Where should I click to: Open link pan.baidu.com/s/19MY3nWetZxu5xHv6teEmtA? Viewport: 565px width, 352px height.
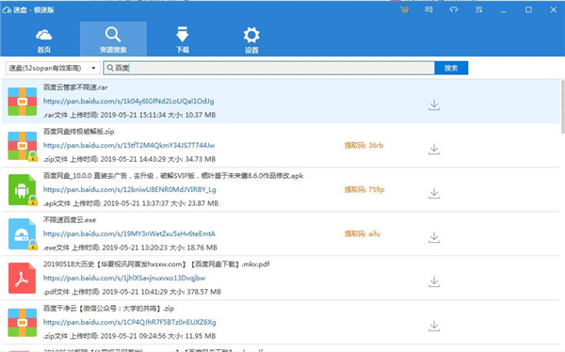[x=129, y=233]
